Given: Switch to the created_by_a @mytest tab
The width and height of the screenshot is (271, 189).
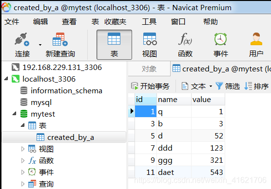Looking at the screenshot, I should point(221,69).
